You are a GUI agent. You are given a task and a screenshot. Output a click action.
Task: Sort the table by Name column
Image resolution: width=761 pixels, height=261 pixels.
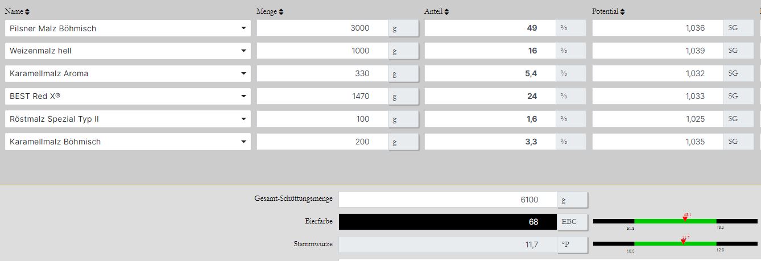pos(27,12)
